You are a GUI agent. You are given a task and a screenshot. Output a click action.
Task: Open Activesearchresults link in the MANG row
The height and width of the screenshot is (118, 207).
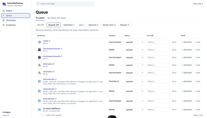pos(53,49)
